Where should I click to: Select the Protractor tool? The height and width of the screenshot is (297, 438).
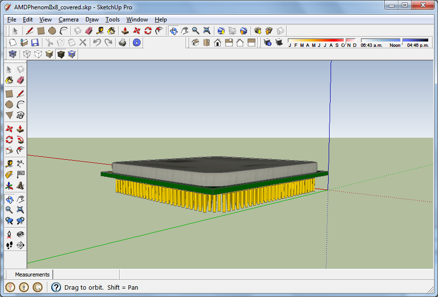coord(9,174)
